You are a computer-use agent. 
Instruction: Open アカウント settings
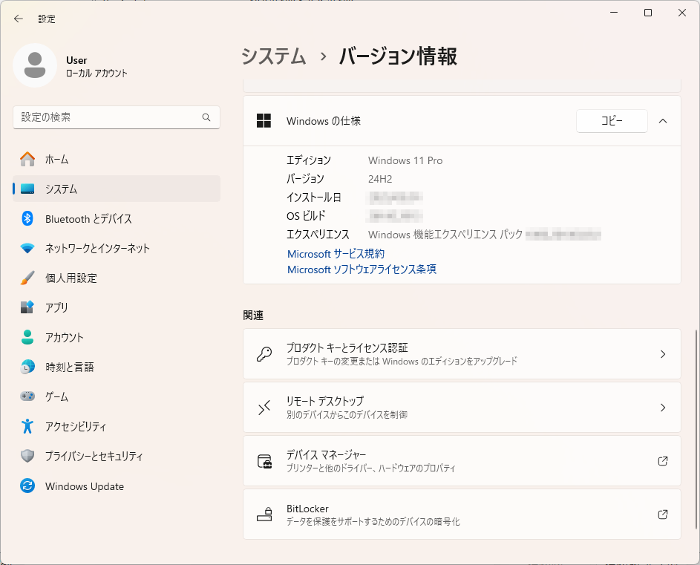pos(117,338)
